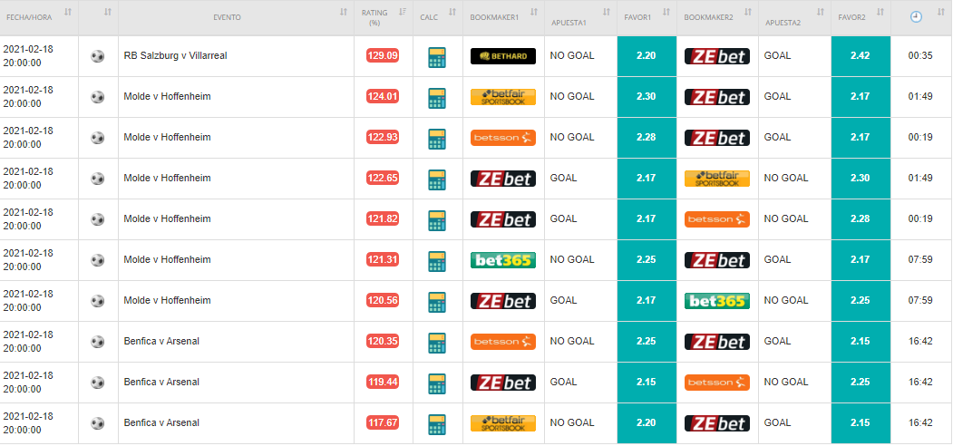
Task: Click soccer ball icon for RB Salzburg match
Action: pos(97,56)
